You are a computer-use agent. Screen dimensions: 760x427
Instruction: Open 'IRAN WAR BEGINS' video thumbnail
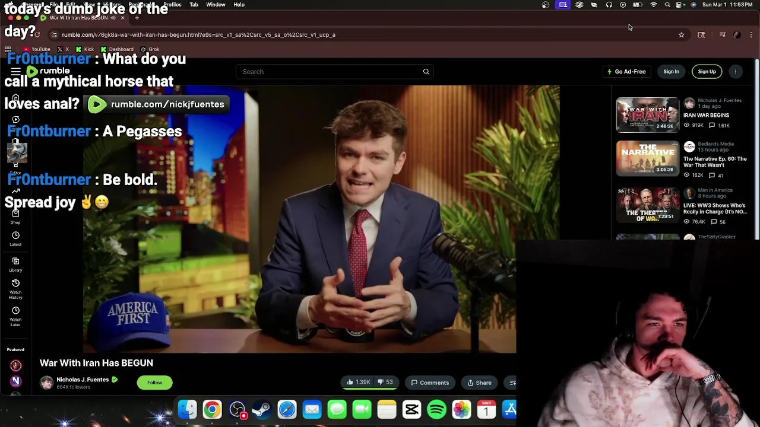(x=647, y=114)
